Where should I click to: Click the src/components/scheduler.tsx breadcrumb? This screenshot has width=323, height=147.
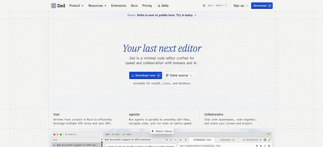pyautogui.click(x=200, y=145)
